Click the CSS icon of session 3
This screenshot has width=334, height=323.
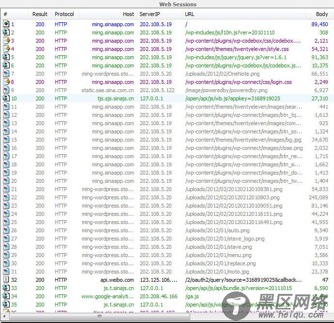(6, 41)
